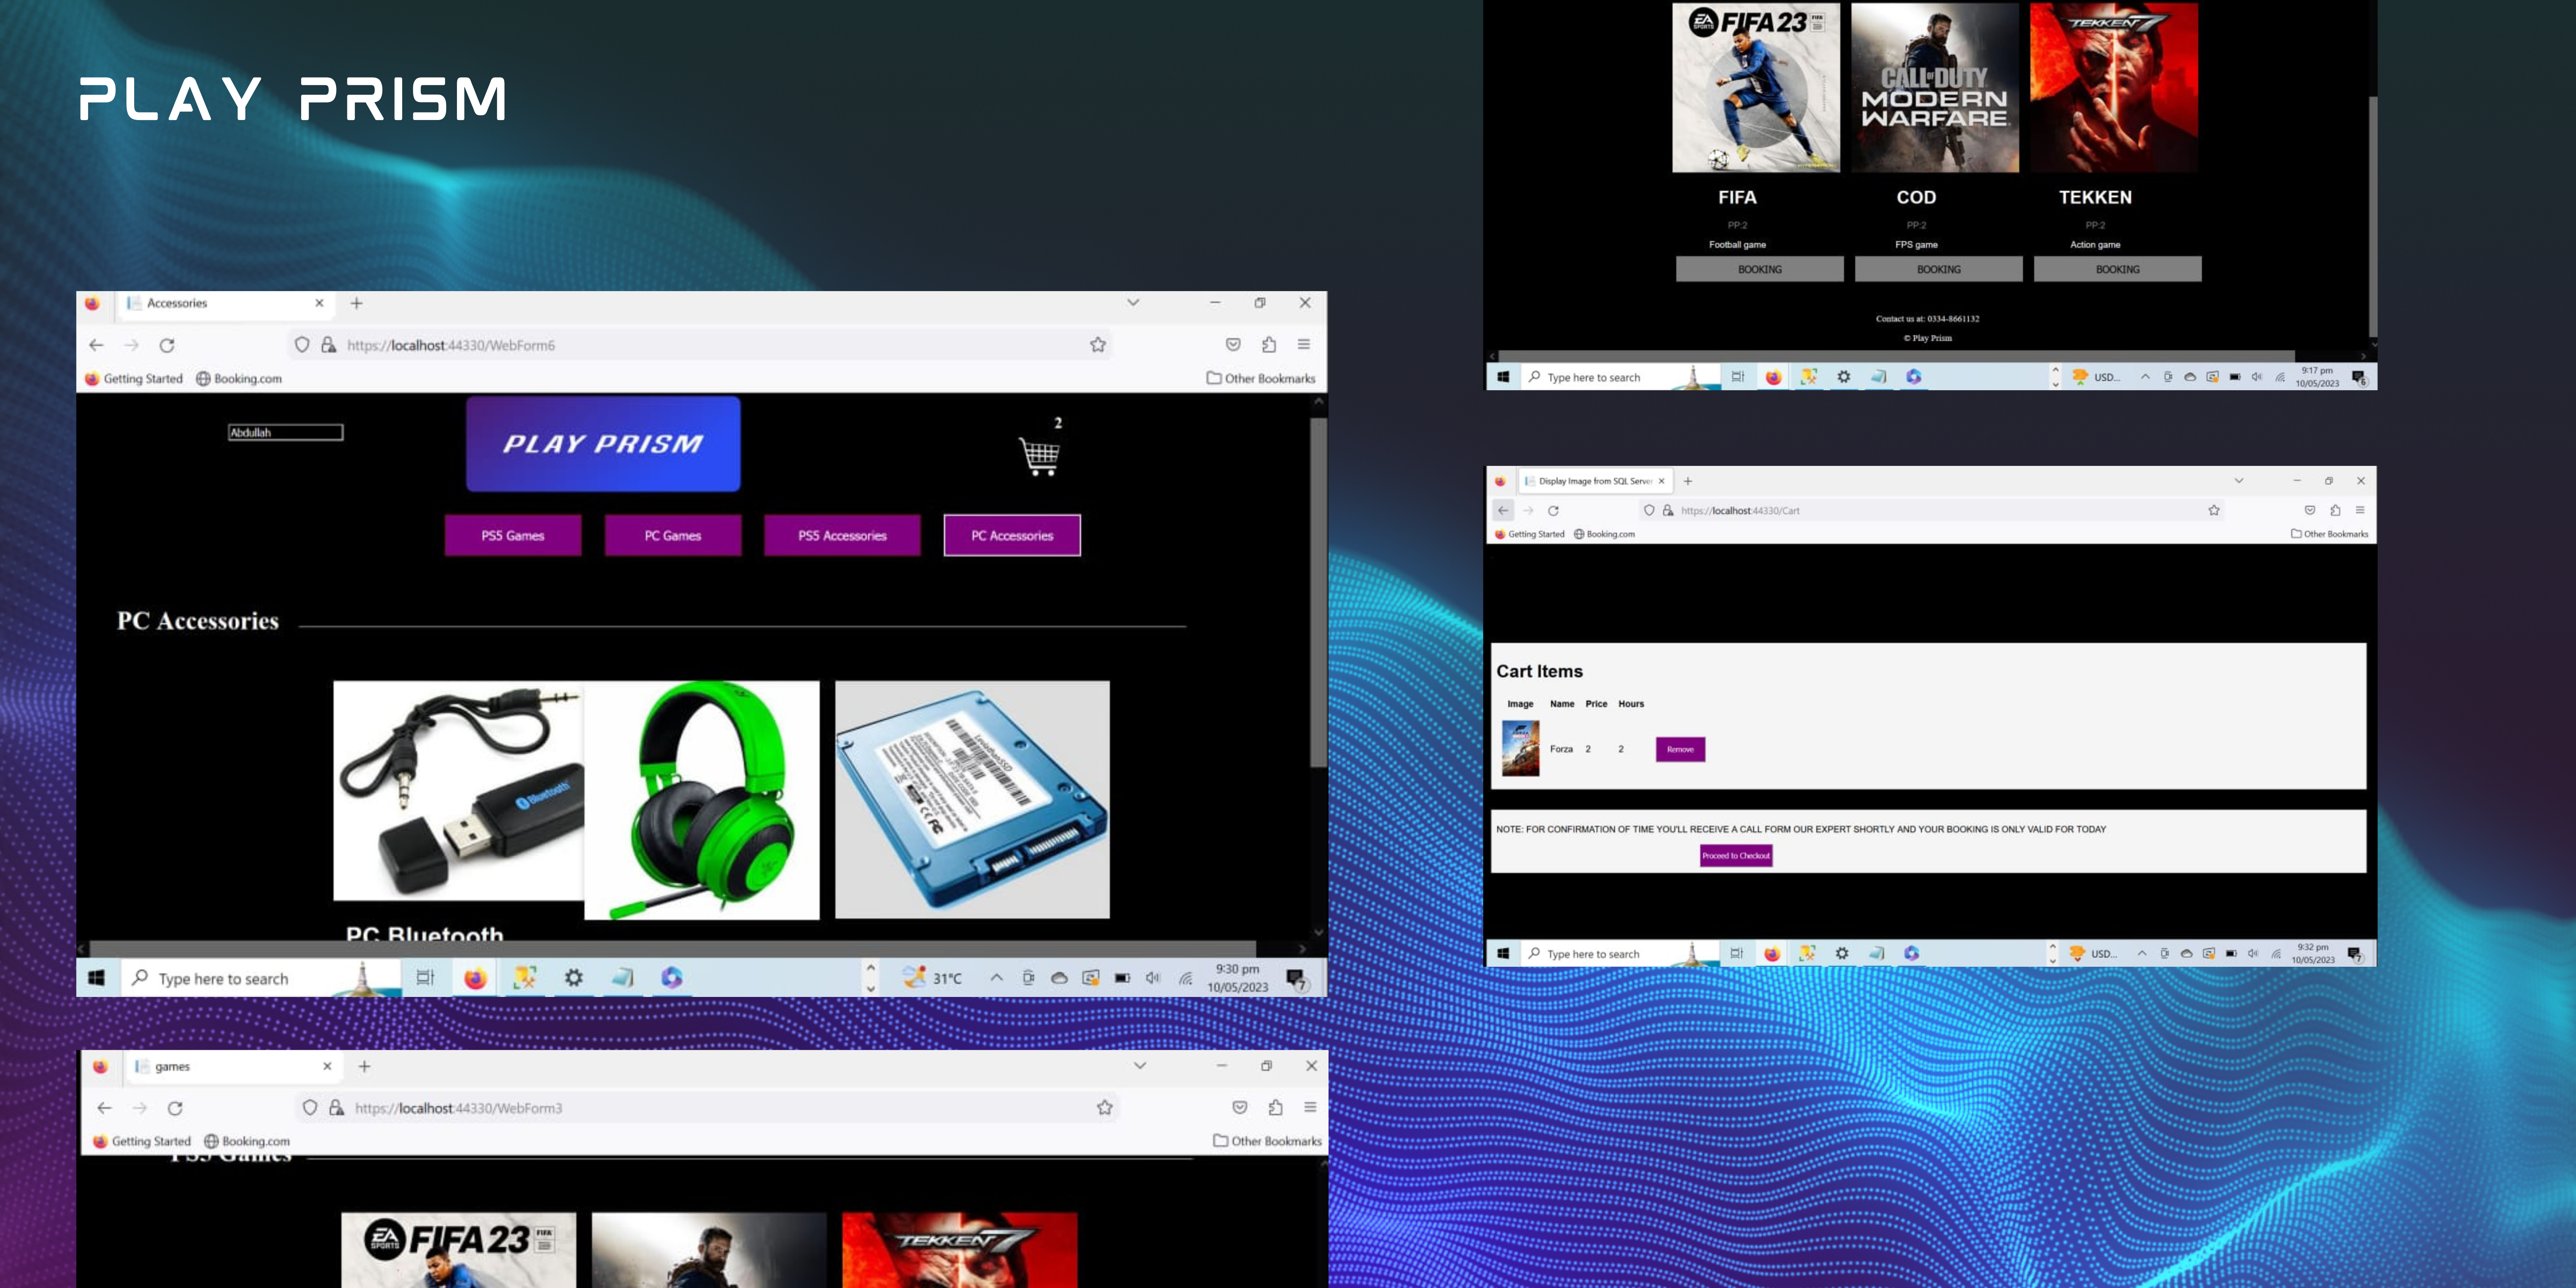Click Proceed to Checkout in the Cart window

[1736, 856]
